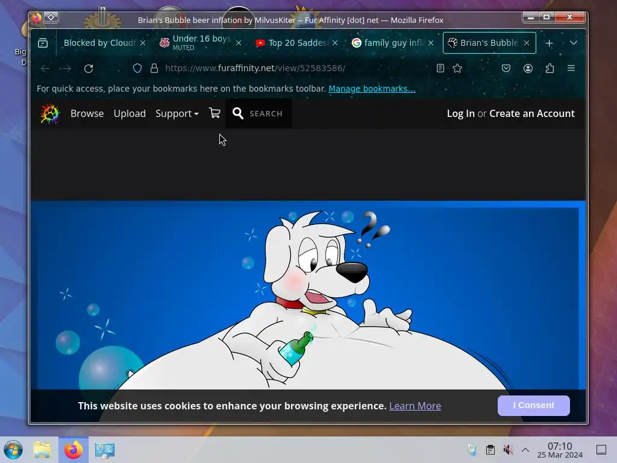
Task: Switch to Blocked by Cloudflare tab
Action: [x=99, y=43]
